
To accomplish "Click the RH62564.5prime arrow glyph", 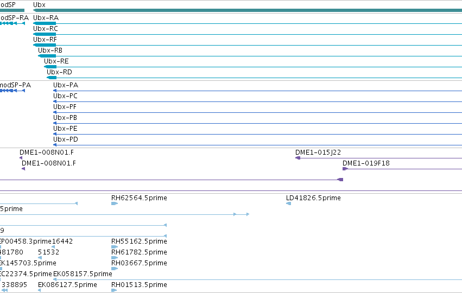I will [x=115, y=203].
